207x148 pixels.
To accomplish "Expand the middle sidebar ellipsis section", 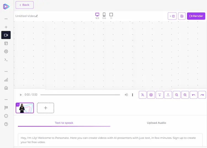I will coord(6,71).
